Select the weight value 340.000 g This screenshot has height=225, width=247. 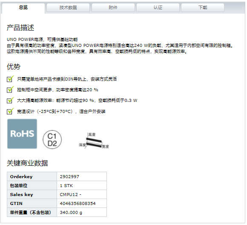(x=71, y=213)
